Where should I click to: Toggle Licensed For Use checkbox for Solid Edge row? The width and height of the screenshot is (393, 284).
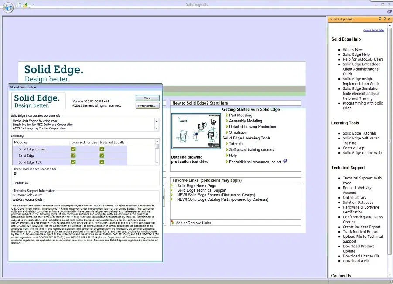pos(73,156)
